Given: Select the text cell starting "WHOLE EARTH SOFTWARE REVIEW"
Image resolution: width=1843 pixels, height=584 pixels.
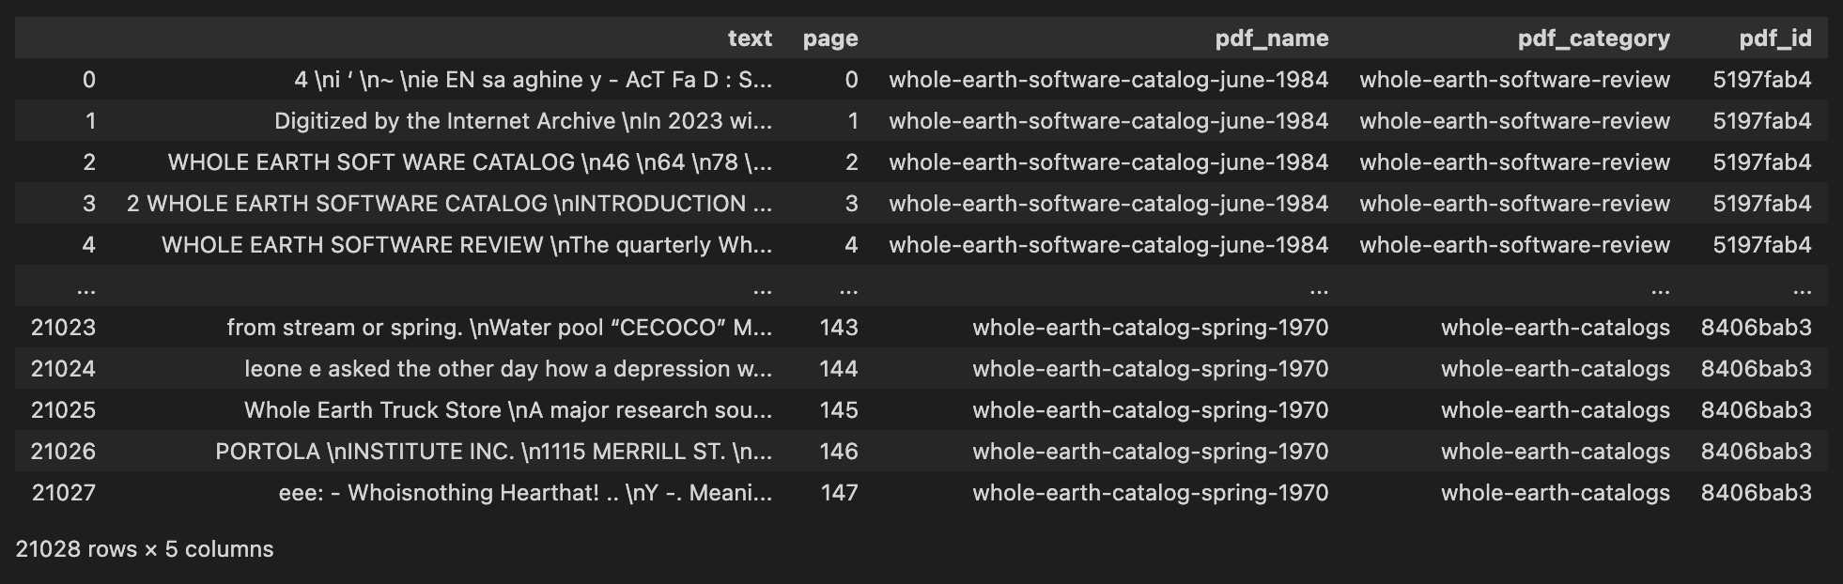Looking at the screenshot, I should pyautogui.click(x=466, y=245).
